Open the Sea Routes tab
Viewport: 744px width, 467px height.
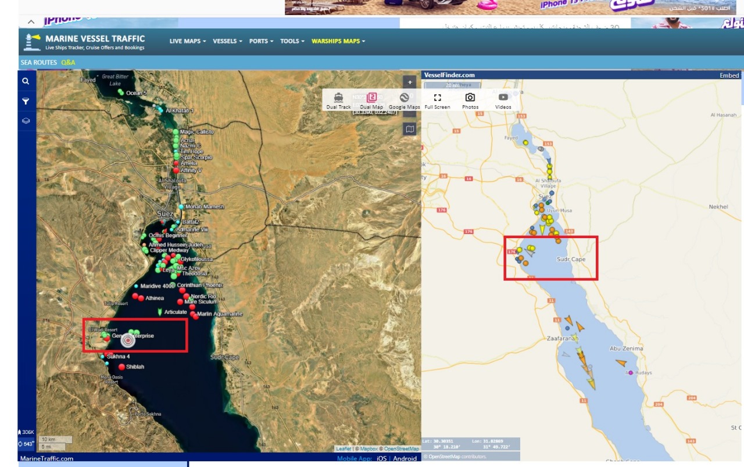(x=39, y=62)
